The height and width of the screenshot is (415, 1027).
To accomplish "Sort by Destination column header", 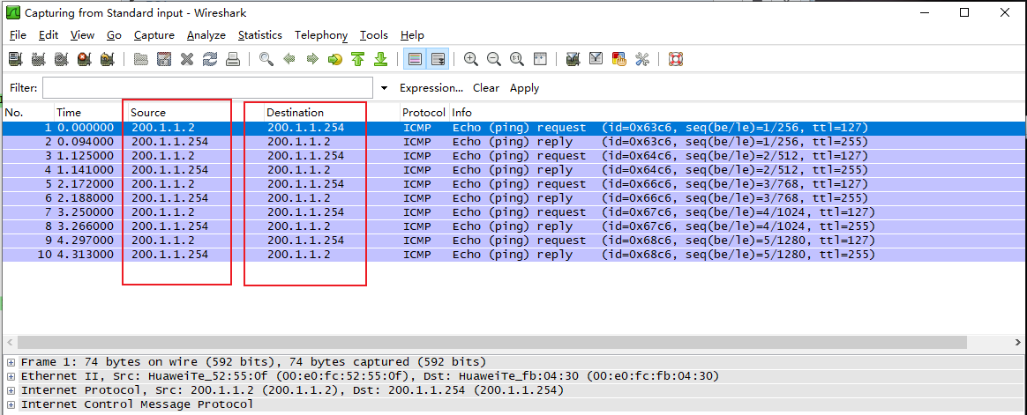I will point(332,113).
